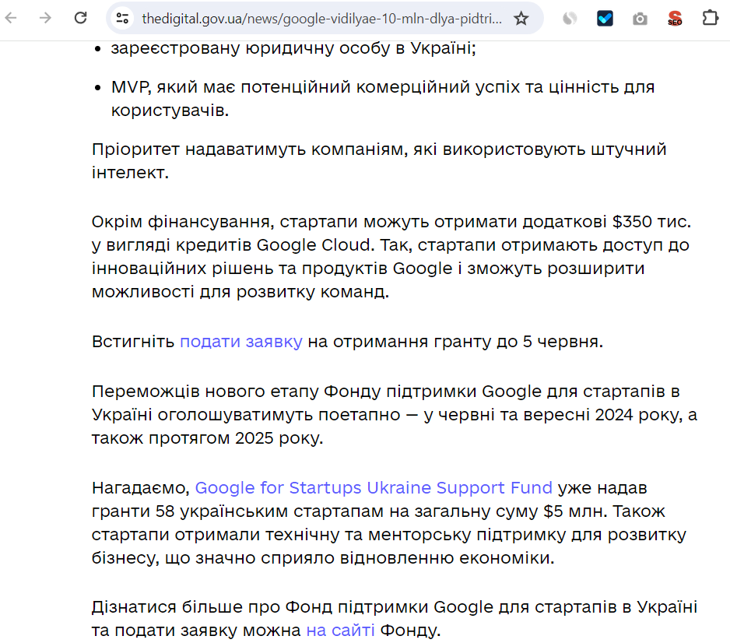Screen dimensions: 730x643
Task: Open the Google for Startups Ukraine Support Fund link
Action: (374, 487)
